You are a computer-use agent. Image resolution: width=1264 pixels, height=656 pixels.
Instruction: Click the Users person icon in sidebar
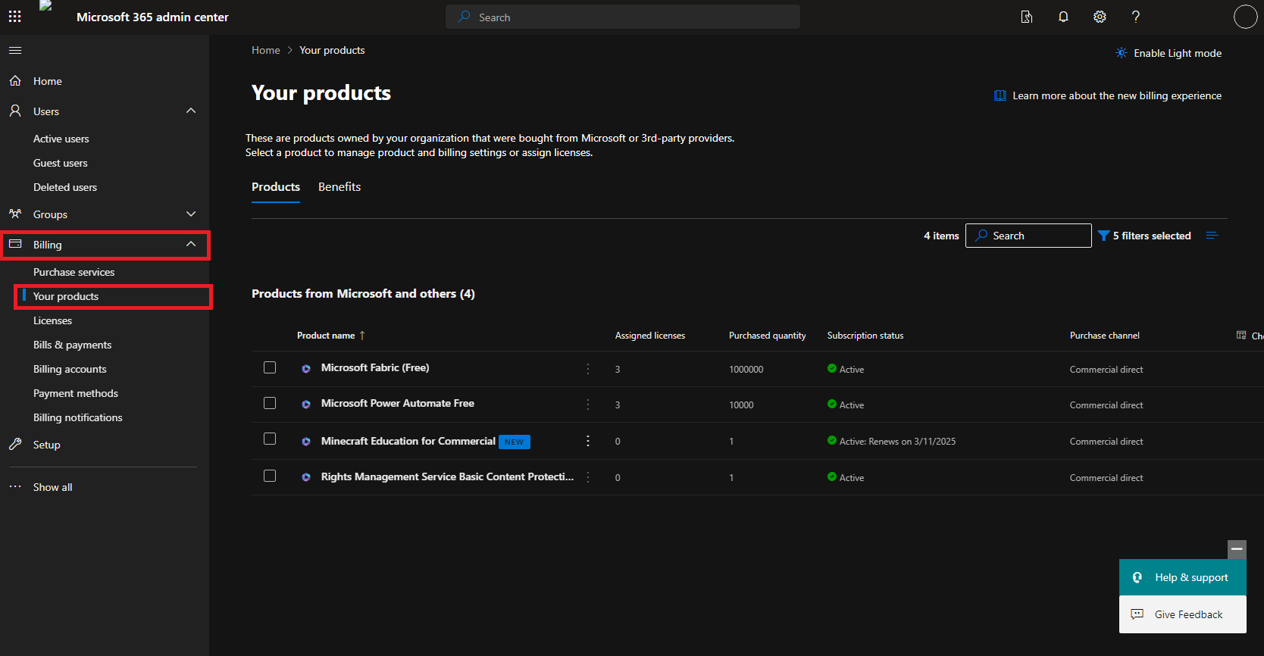(x=15, y=111)
